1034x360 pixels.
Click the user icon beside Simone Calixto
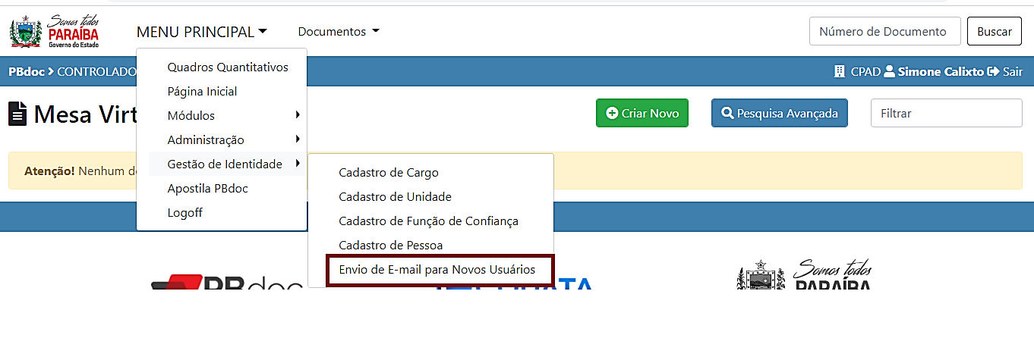click(889, 72)
